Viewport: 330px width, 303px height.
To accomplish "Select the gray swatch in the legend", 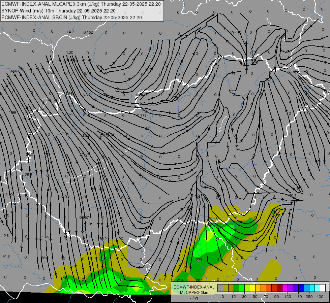I will 220,288.
